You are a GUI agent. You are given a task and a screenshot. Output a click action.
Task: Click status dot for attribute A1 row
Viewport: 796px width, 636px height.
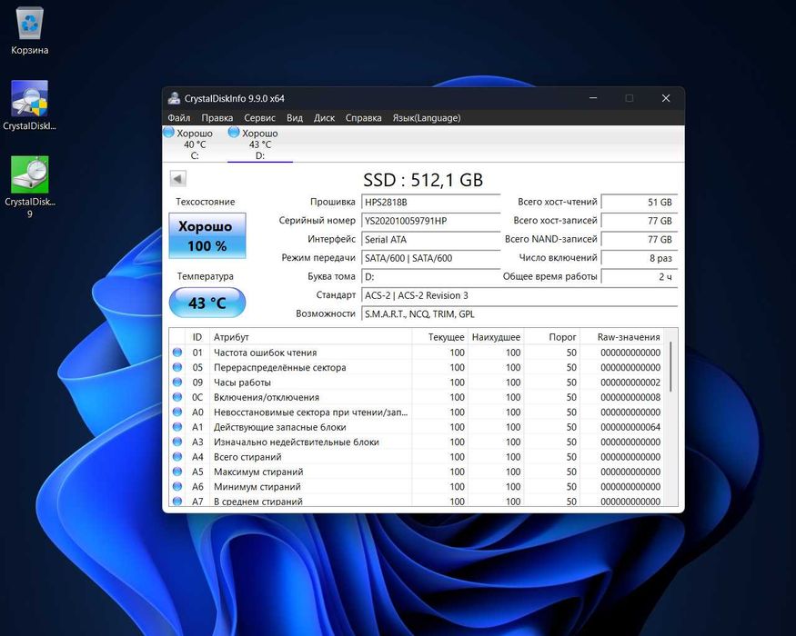pos(177,426)
